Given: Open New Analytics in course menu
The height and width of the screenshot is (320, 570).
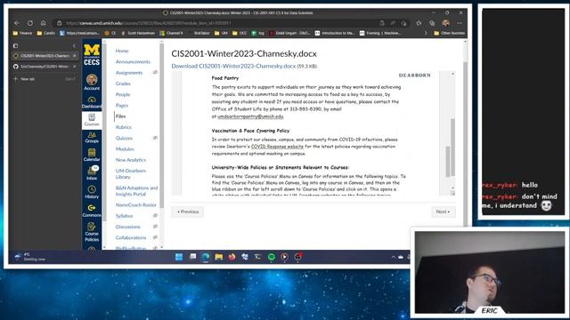Looking at the screenshot, I should coord(131,160).
